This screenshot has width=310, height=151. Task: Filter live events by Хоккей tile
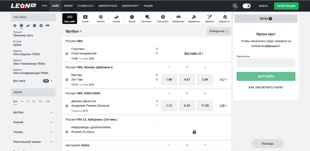coord(116,18)
